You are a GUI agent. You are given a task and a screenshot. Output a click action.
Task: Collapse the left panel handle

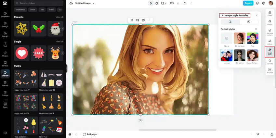pos(67,69)
